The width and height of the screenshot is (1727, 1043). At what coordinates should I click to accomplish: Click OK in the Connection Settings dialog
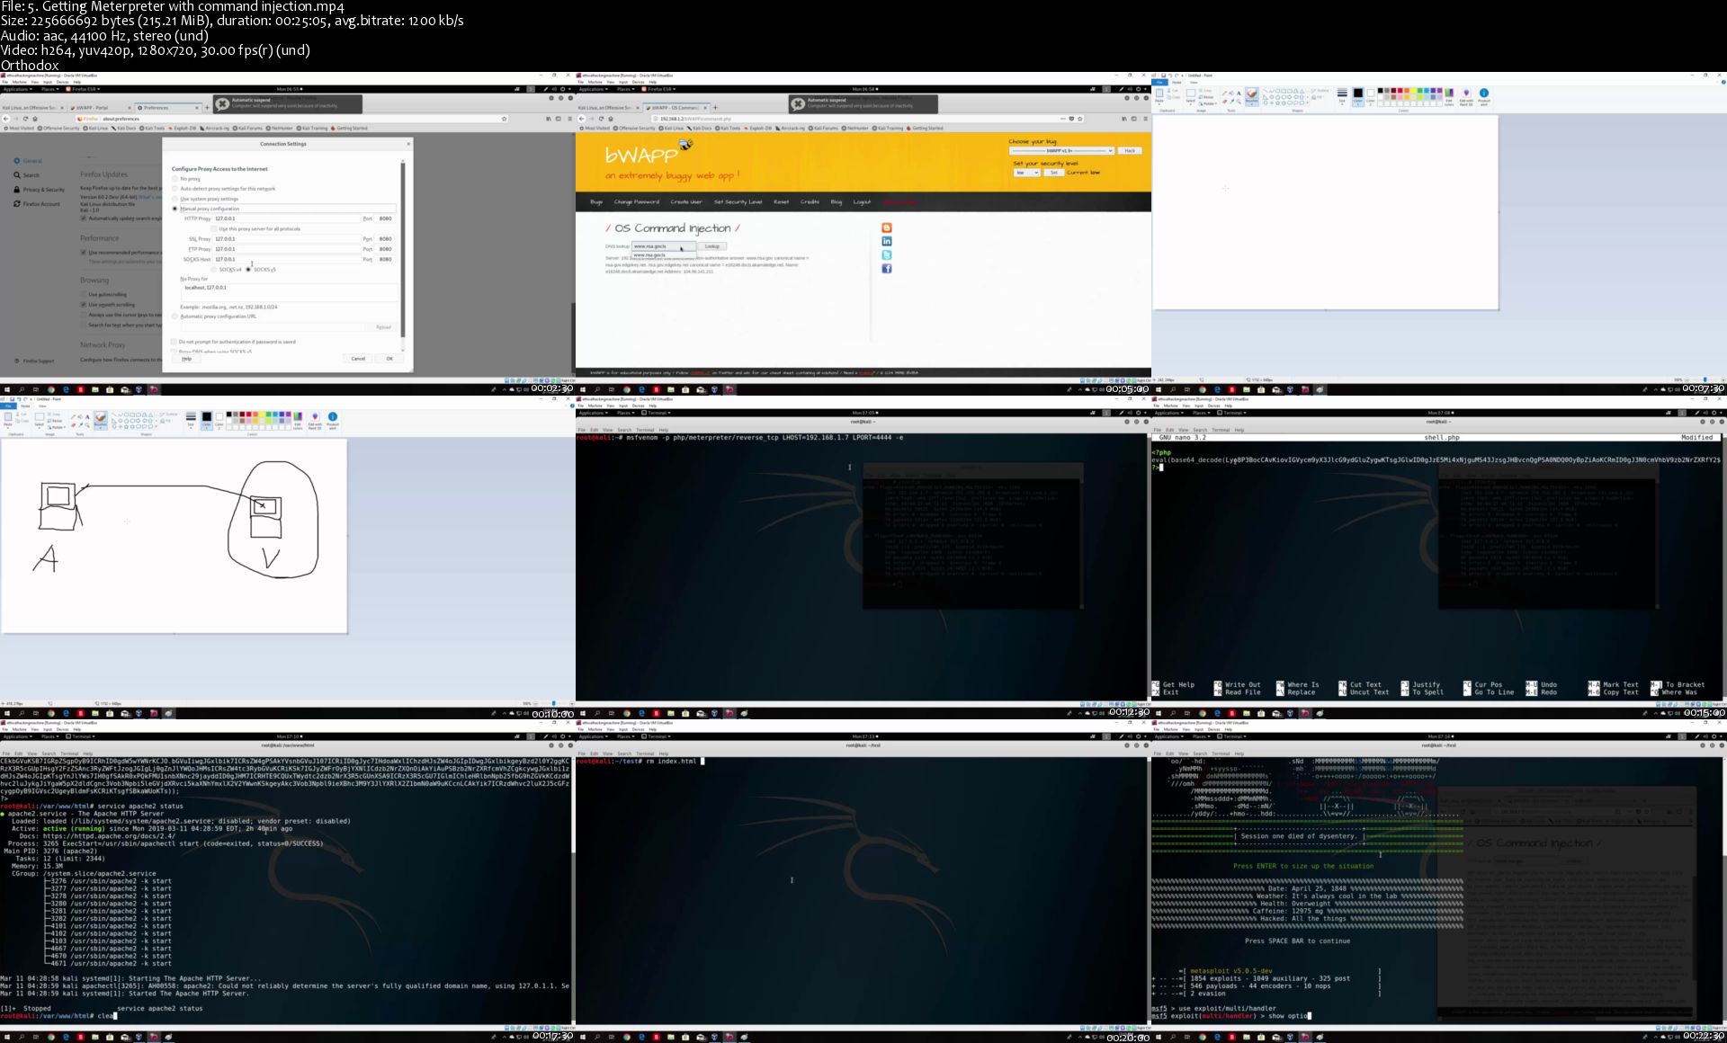(389, 359)
